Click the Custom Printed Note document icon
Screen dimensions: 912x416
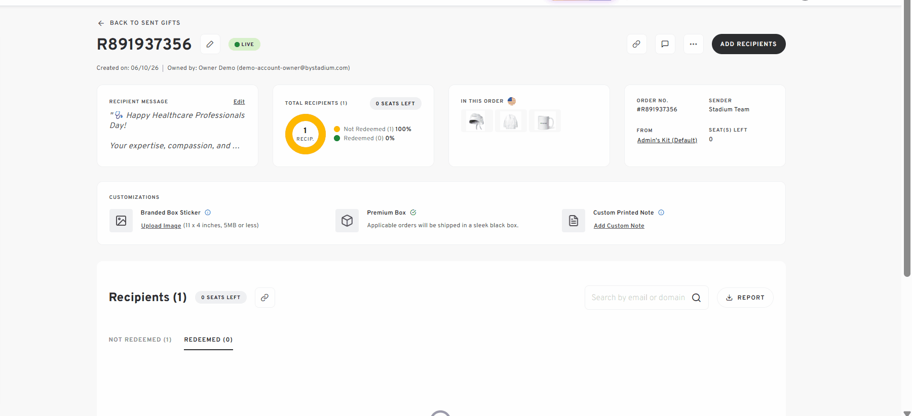click(574, 221)
